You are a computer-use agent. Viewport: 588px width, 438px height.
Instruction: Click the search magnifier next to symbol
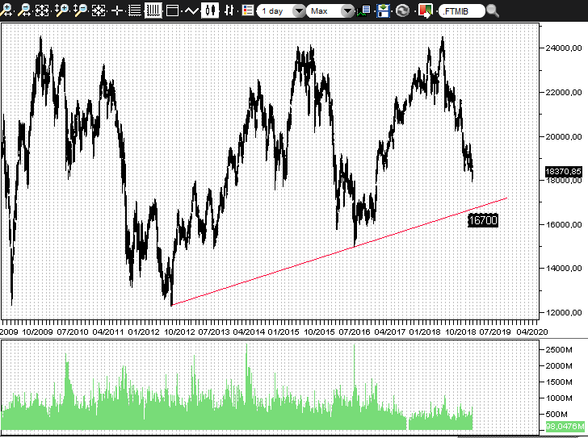point(493,10)
